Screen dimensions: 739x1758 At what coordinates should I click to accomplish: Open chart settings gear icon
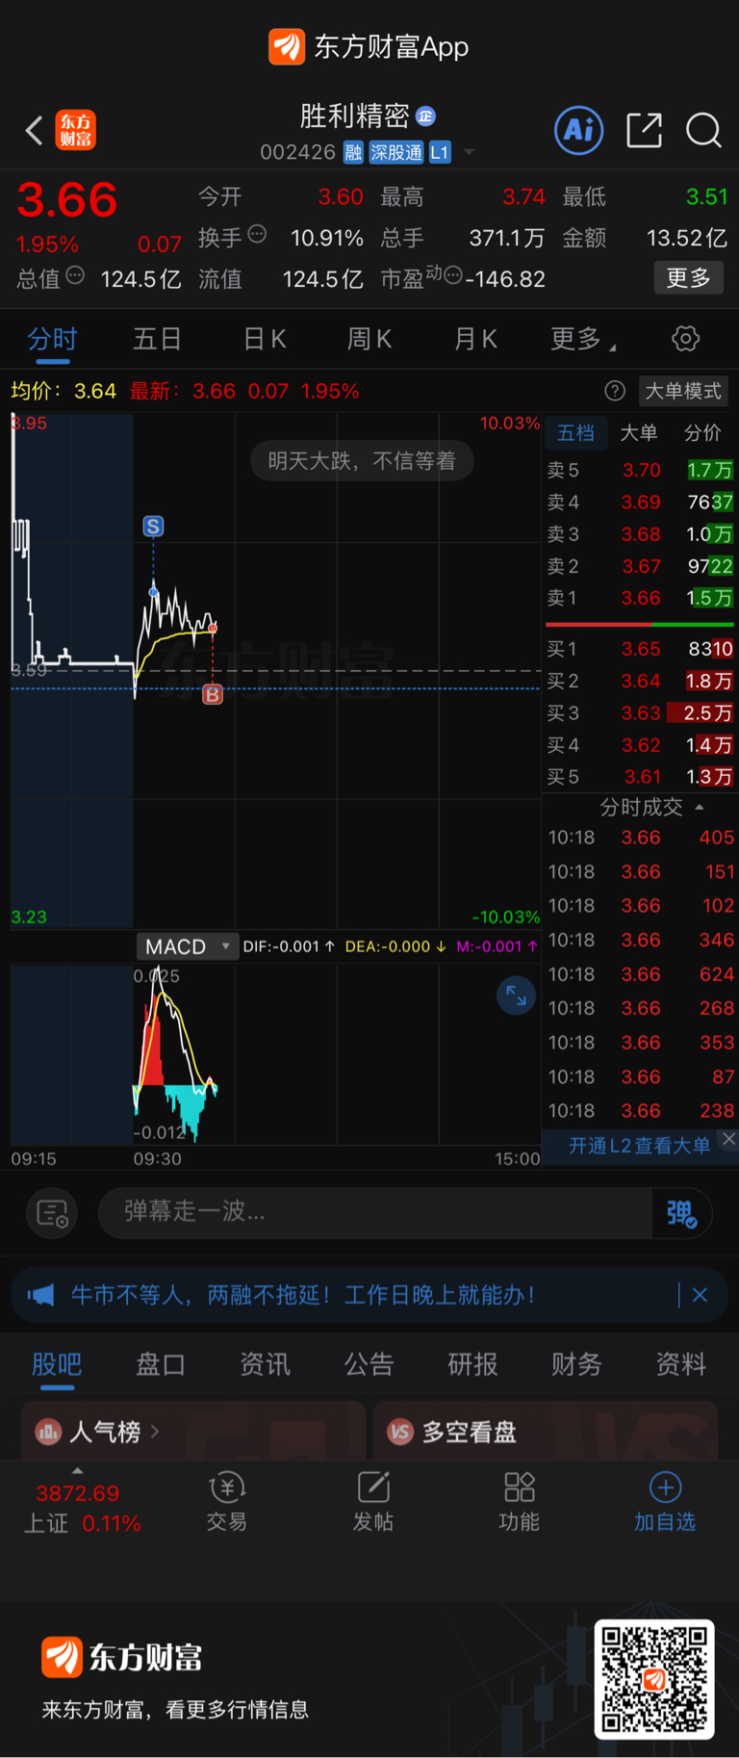(685, 339)
